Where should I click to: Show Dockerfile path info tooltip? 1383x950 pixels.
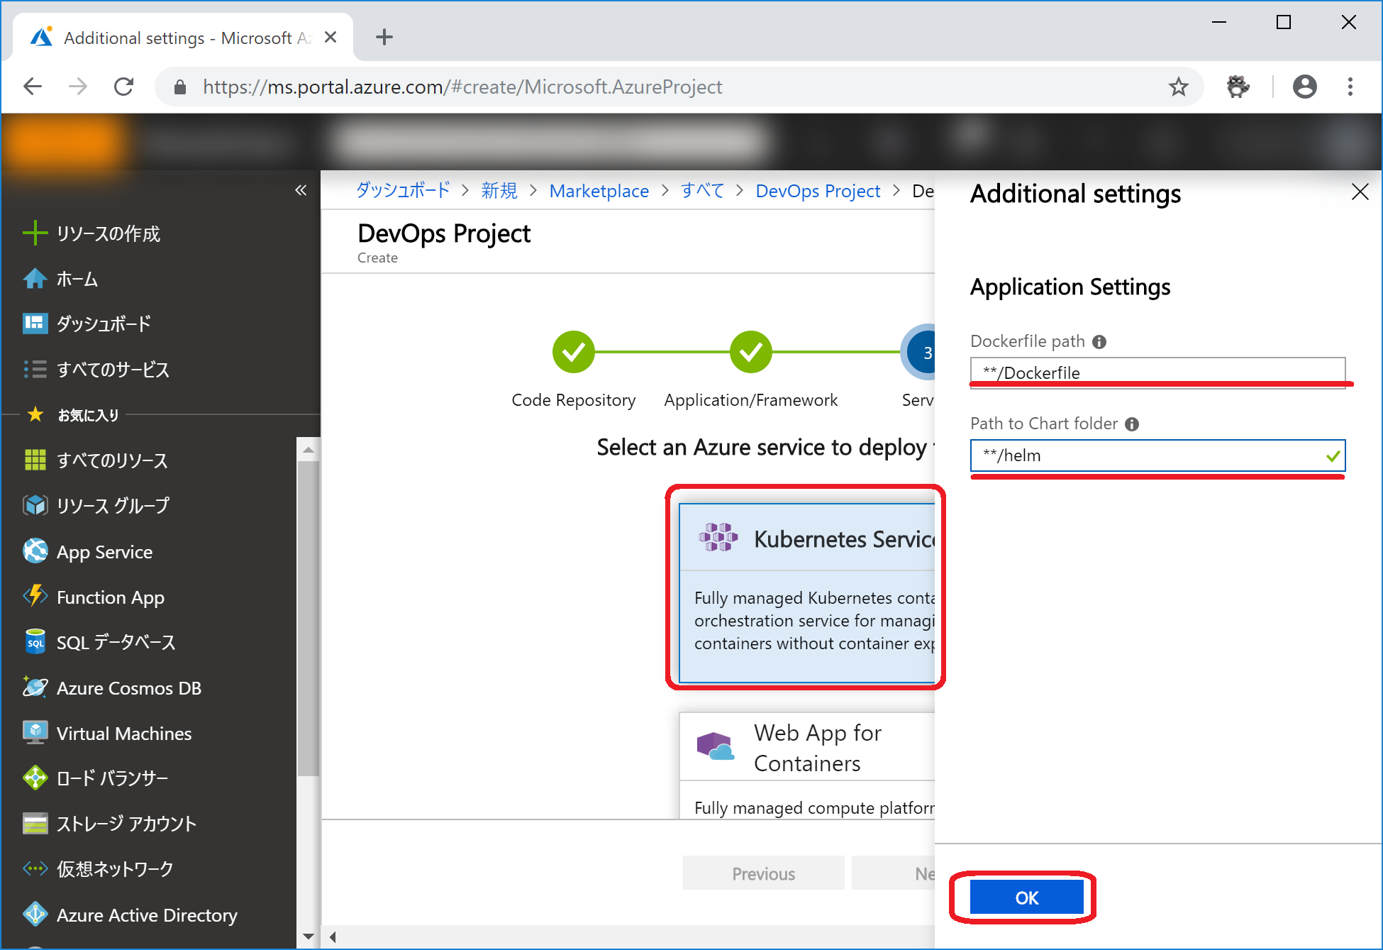coord(1099,341)
